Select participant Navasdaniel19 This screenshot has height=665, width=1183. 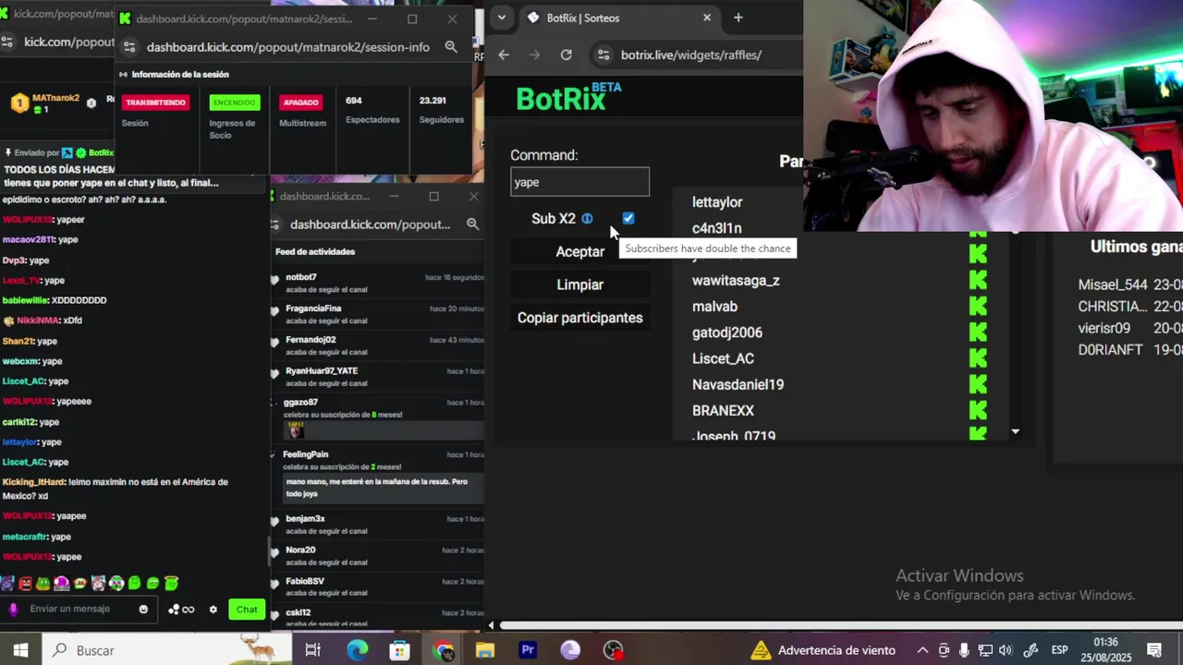[x=738, y=384]
